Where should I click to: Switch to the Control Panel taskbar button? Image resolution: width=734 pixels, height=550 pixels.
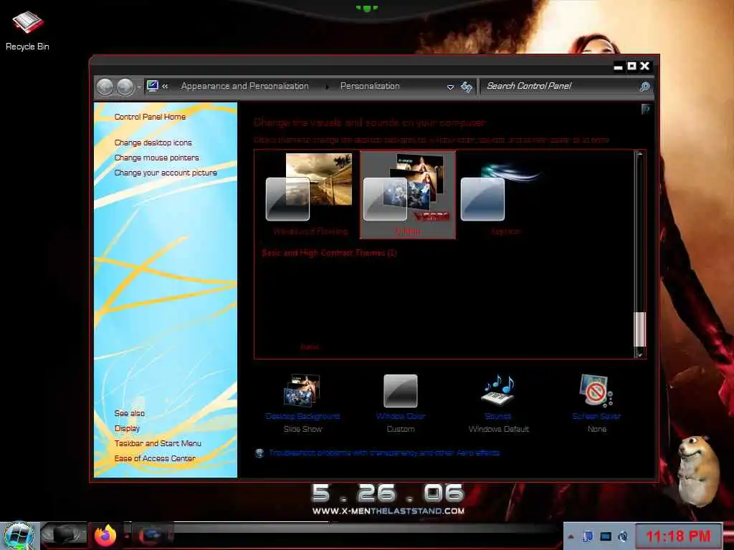pyautogui.click(x=153, y=536)
